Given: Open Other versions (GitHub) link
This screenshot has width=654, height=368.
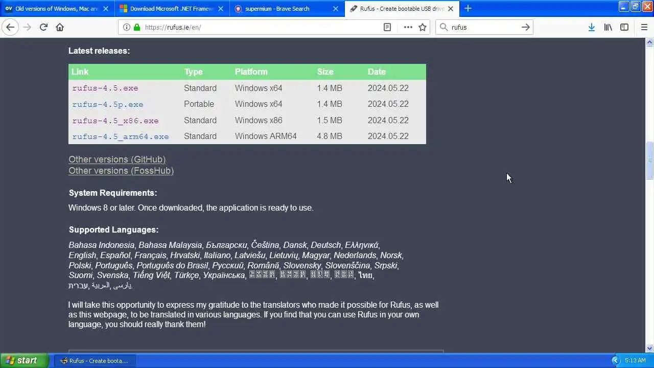Looking at the screenshot, I should pyautogui.click(x=117, y=159).
